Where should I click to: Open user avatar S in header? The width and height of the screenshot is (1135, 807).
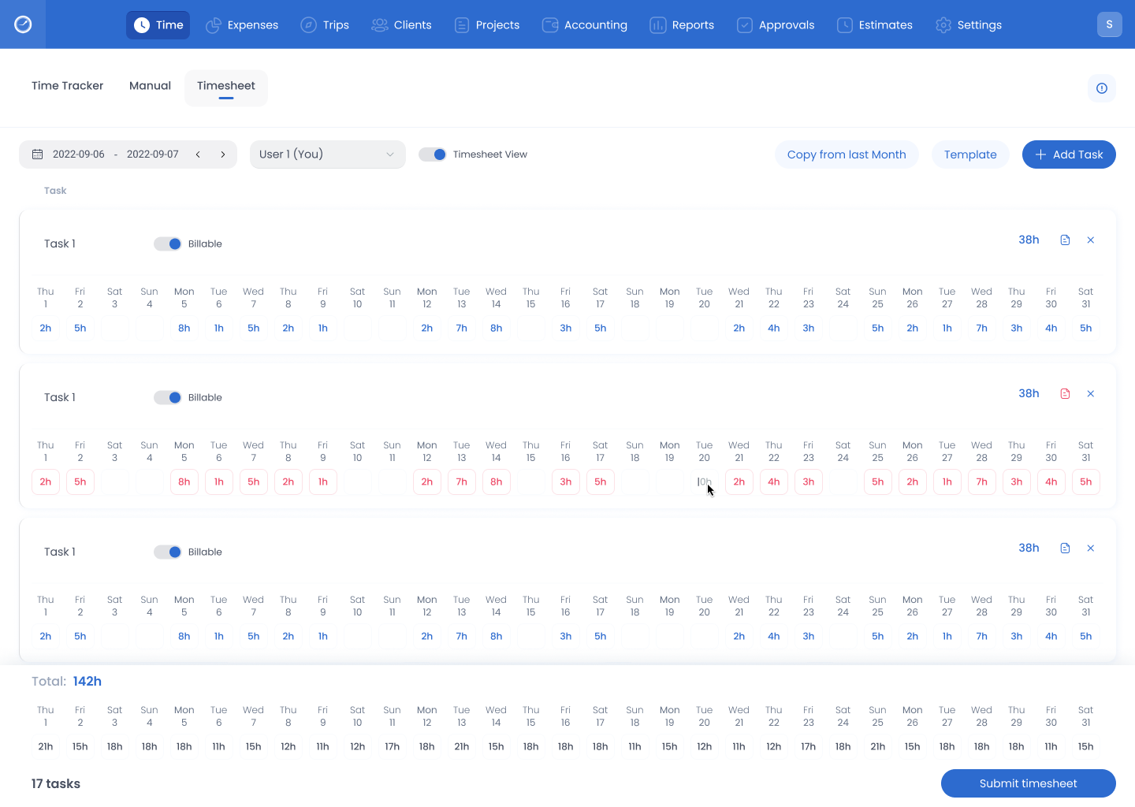click(x=1109, y=24)
